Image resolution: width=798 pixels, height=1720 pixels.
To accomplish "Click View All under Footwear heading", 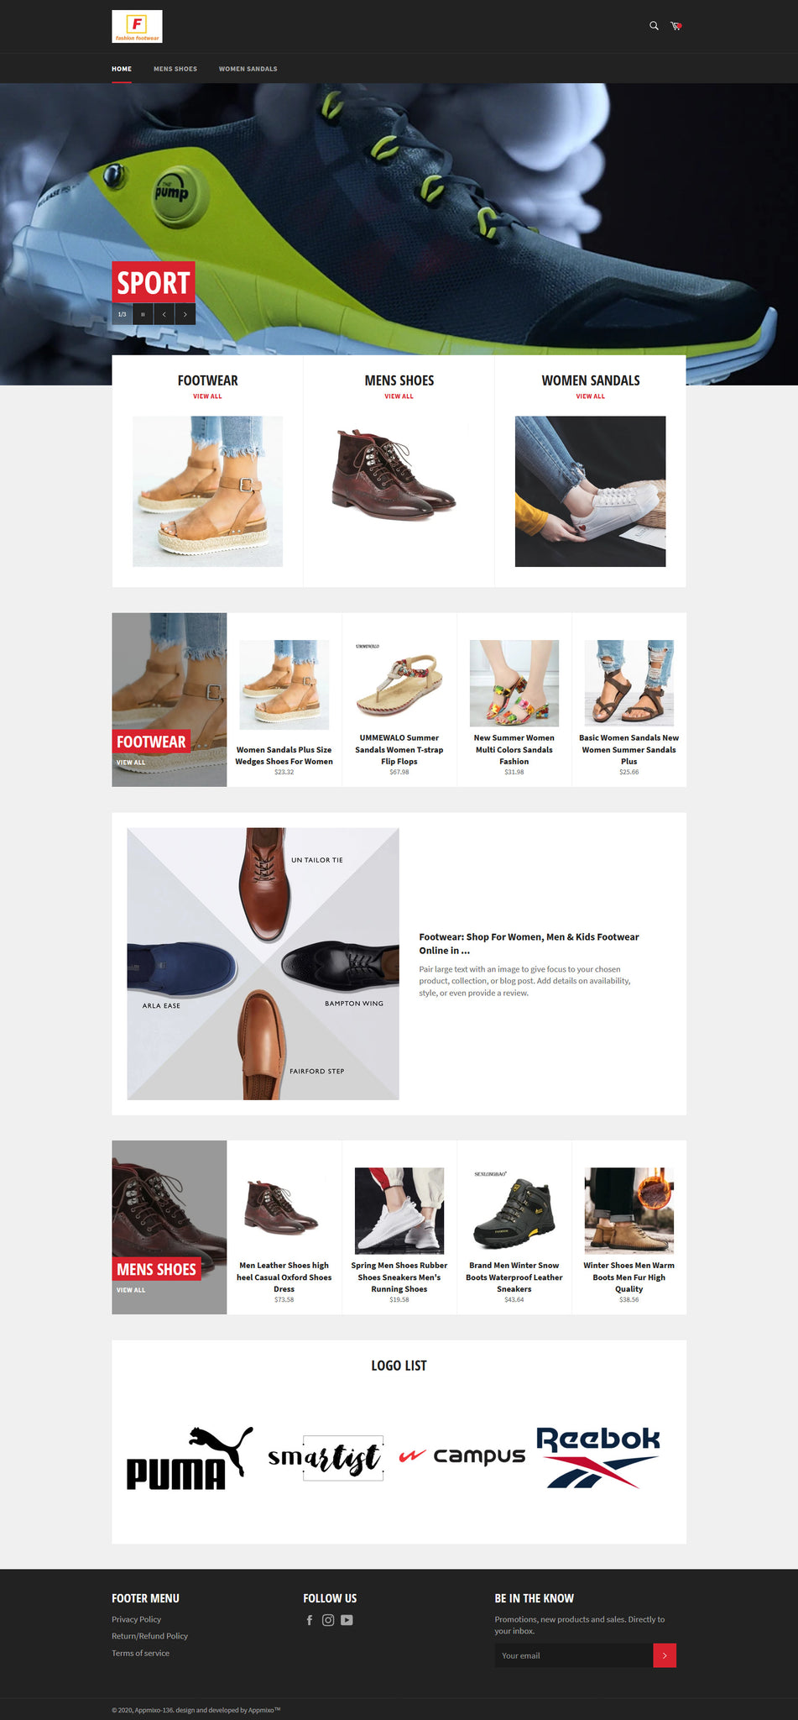I will coord(207,396).
